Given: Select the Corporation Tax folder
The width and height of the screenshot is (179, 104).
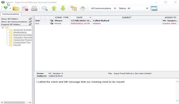Looking at the screenshot, I should [x=22, y=43].
